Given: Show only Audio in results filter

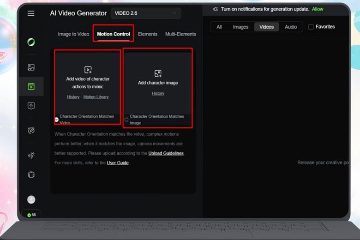Looking at the screenshot, I should [291, 27].
